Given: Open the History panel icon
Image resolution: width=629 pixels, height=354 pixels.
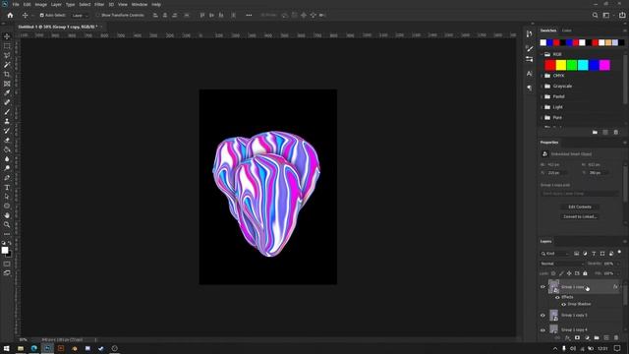Looking at the screenshot, I should point(529,34).
